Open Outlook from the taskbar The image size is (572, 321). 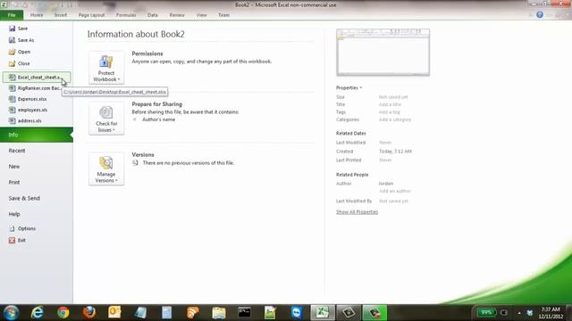click(114, 313)
